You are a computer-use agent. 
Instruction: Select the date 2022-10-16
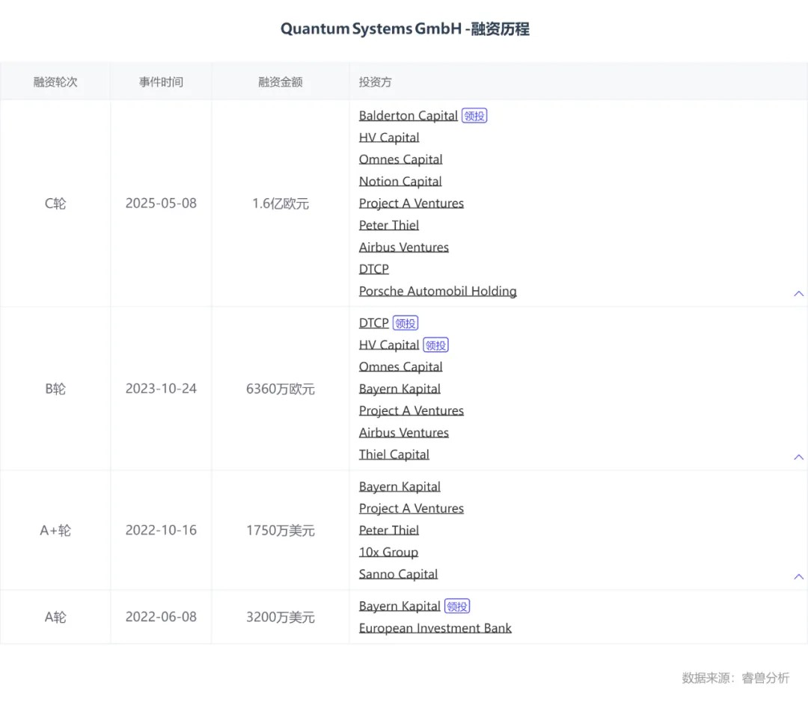point(161,530)
